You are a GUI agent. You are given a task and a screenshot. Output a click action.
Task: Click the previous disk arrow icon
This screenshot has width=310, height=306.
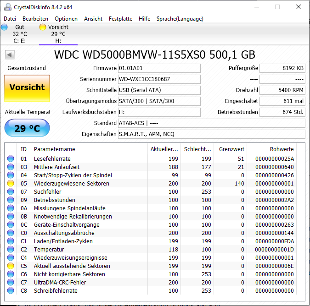point(10,55)
